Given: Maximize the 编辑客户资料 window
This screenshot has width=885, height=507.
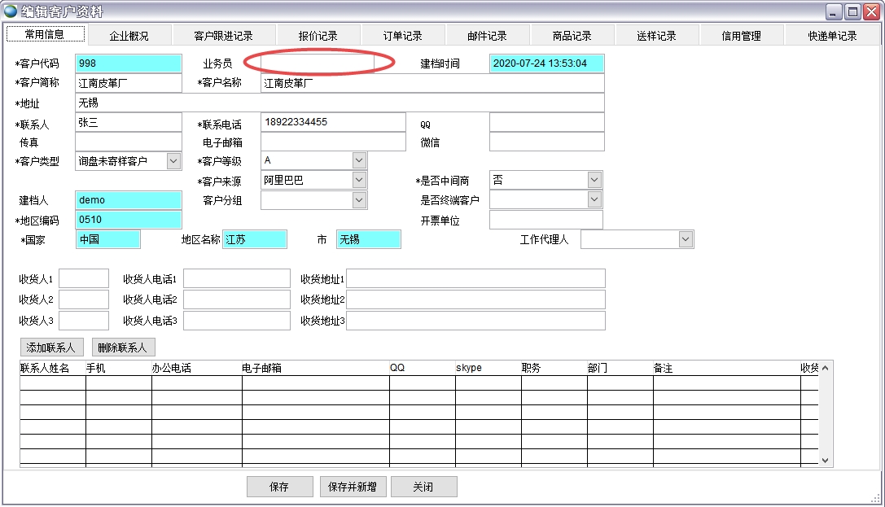Looking at the screenshot, I should pos(852,11).
